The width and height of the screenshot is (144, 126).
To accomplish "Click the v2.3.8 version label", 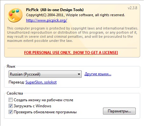I will click(x=133, y=8).
